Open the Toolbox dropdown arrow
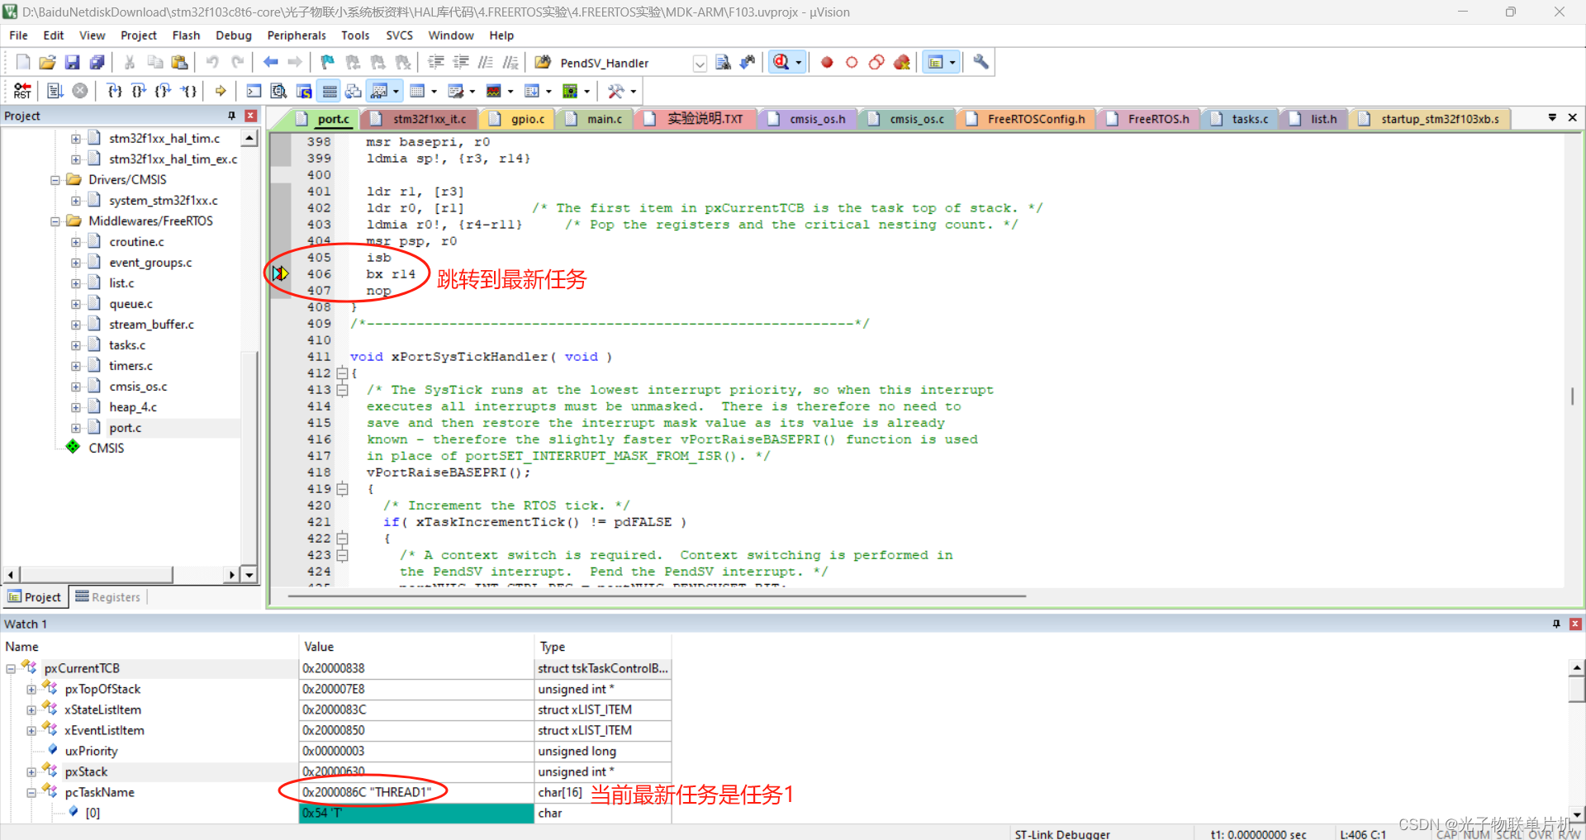The width and height of the screenshot is (1586, 840). coord(633,91)
